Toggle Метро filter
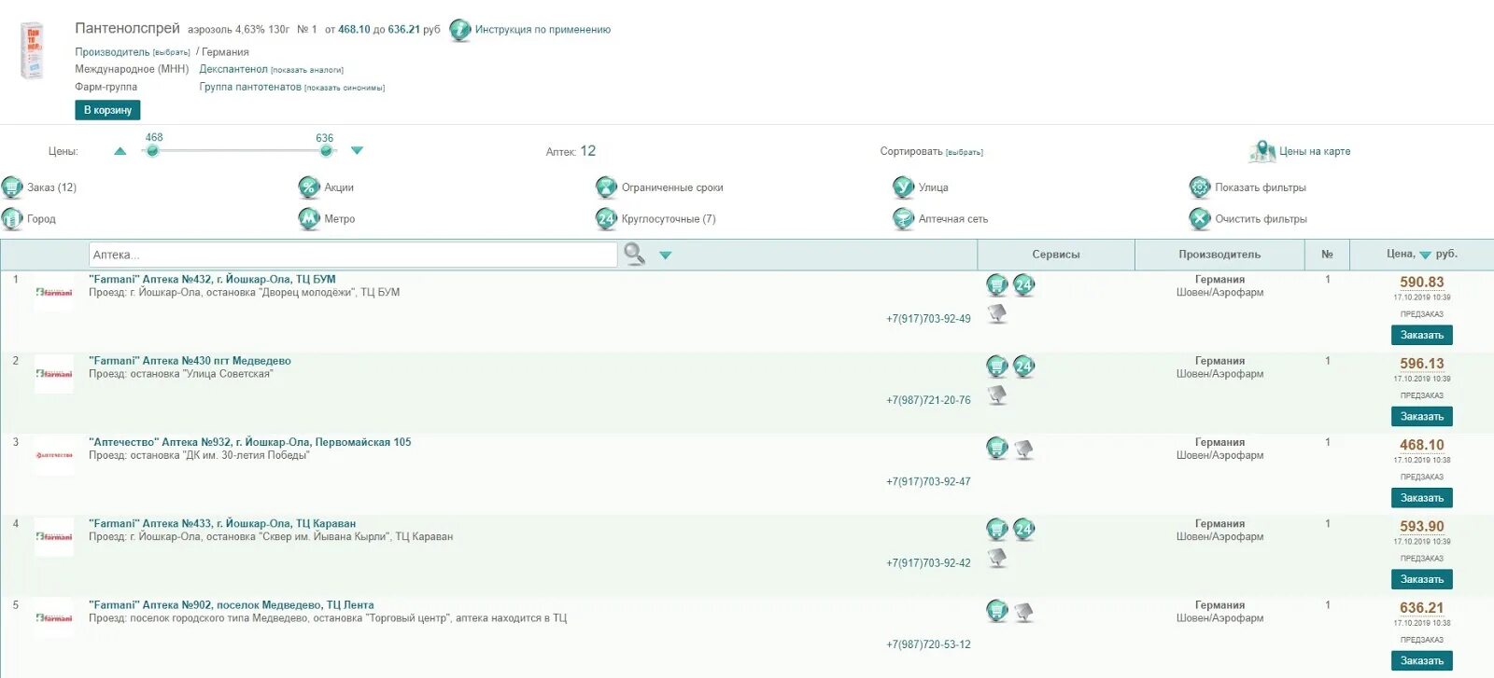This screenshot has height=678, width=1494. click(327, 219)
